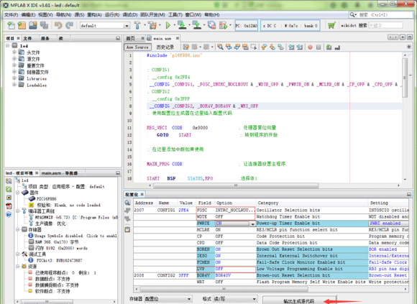417x304 pixels.
Task: Expand the 源文件 folder
Action: pyautogui.click(x=14, y=58)
